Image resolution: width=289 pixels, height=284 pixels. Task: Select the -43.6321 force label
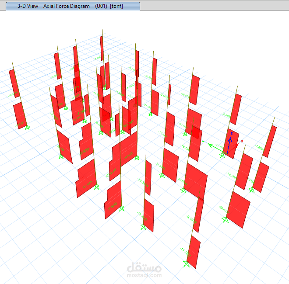tap(128, 156)
